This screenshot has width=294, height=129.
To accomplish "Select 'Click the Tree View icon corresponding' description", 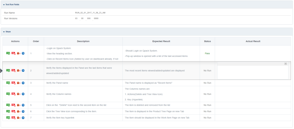I will click(71, 111).
